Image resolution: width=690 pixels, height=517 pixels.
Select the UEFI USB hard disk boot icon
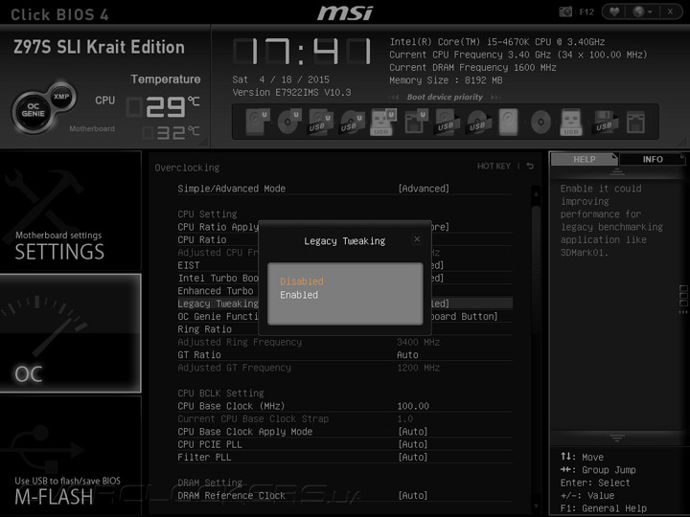321,122
